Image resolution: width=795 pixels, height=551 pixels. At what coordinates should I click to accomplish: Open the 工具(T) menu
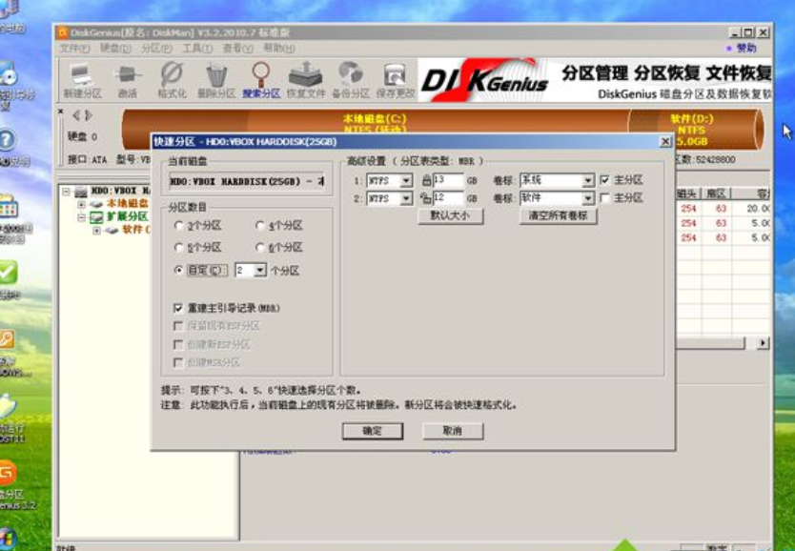pyautogui.click(x=197, y=49)
